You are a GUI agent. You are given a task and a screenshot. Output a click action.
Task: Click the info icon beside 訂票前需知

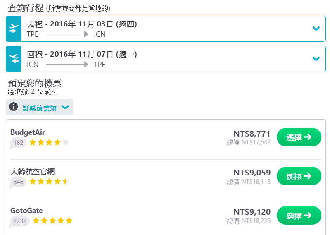(x=14, y=107)
